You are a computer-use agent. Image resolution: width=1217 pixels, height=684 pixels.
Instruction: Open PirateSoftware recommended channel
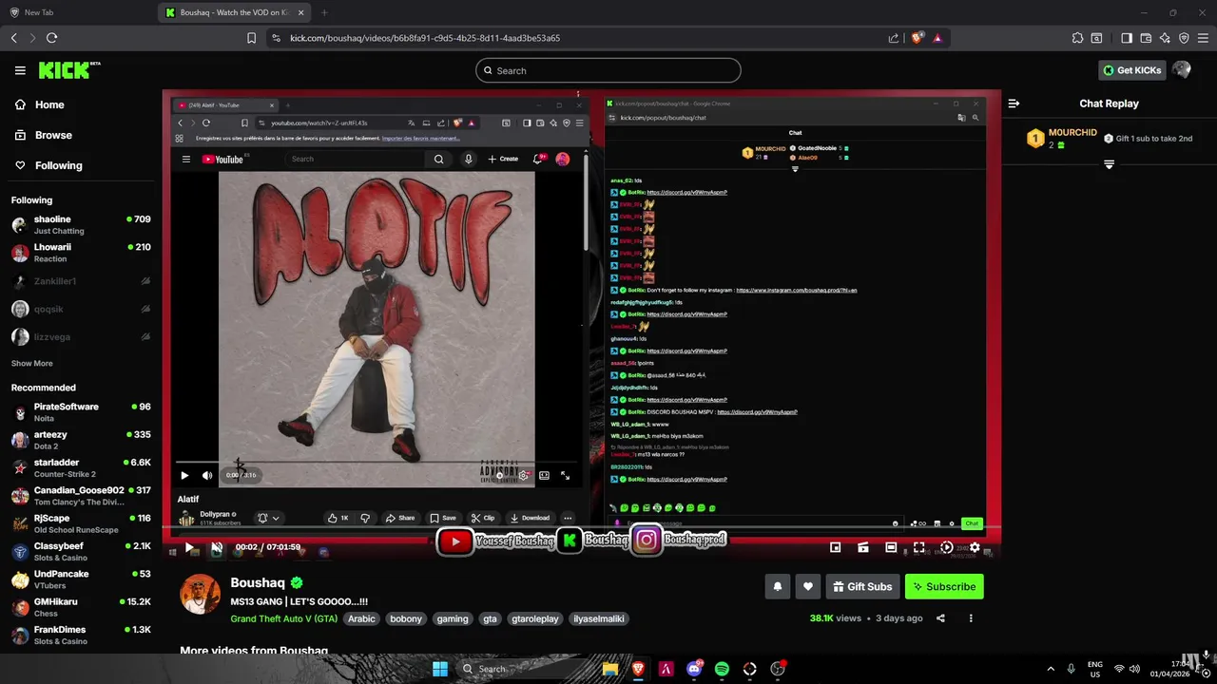81,412
